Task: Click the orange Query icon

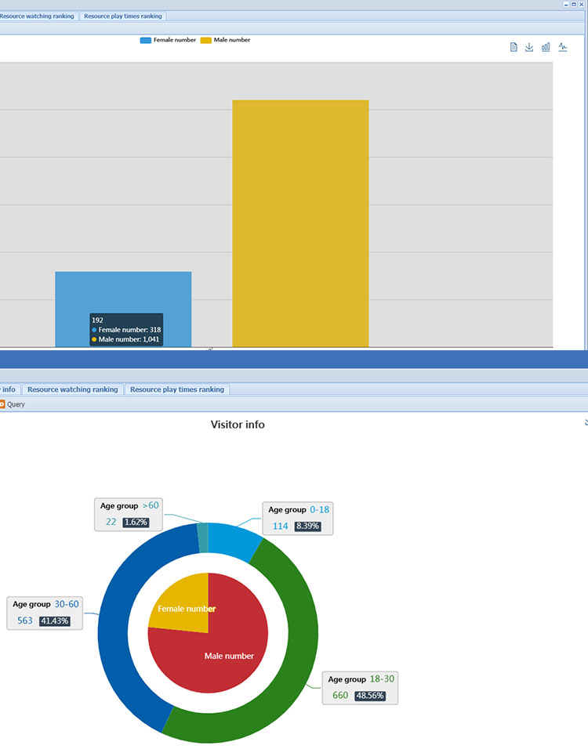Action: 2,404
